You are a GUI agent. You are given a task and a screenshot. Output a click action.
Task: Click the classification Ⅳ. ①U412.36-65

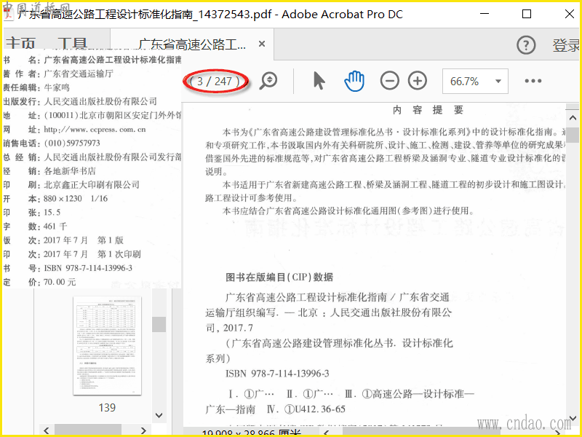click(x=306, y=409)
